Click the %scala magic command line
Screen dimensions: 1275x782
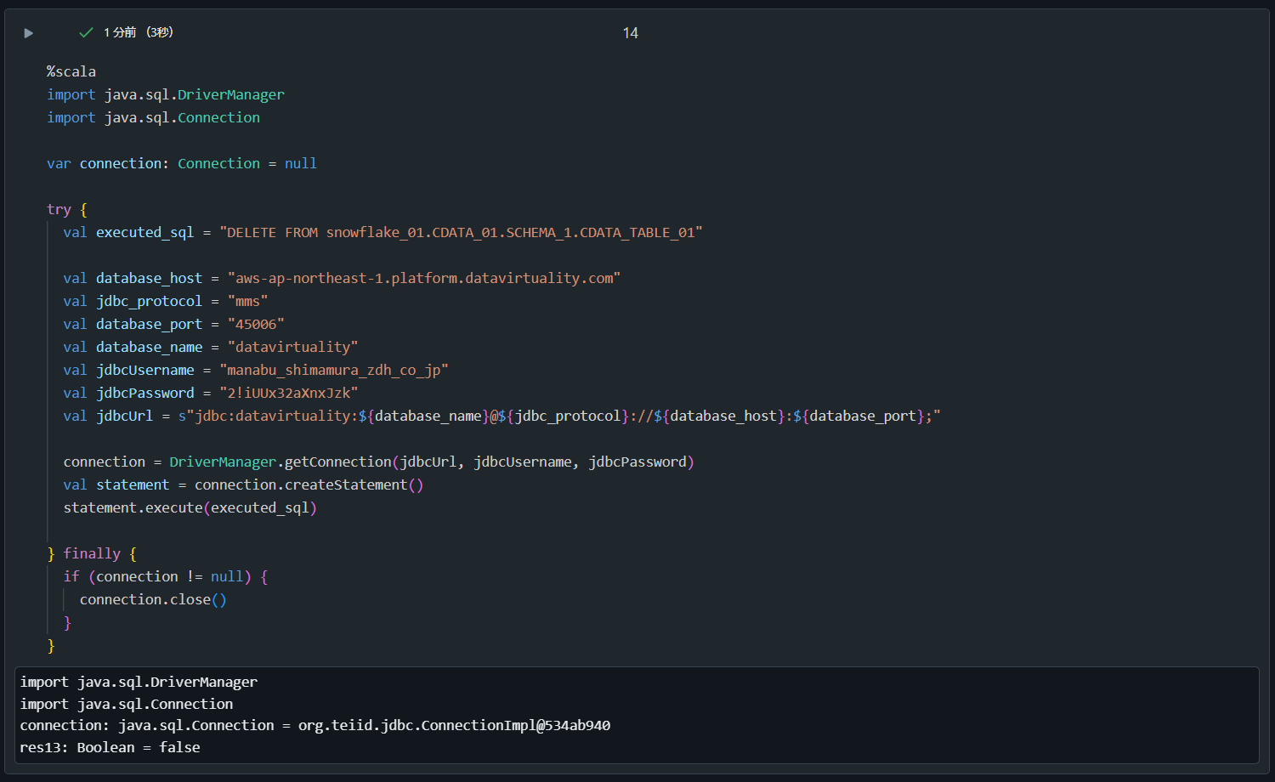(x=71, y=71)
